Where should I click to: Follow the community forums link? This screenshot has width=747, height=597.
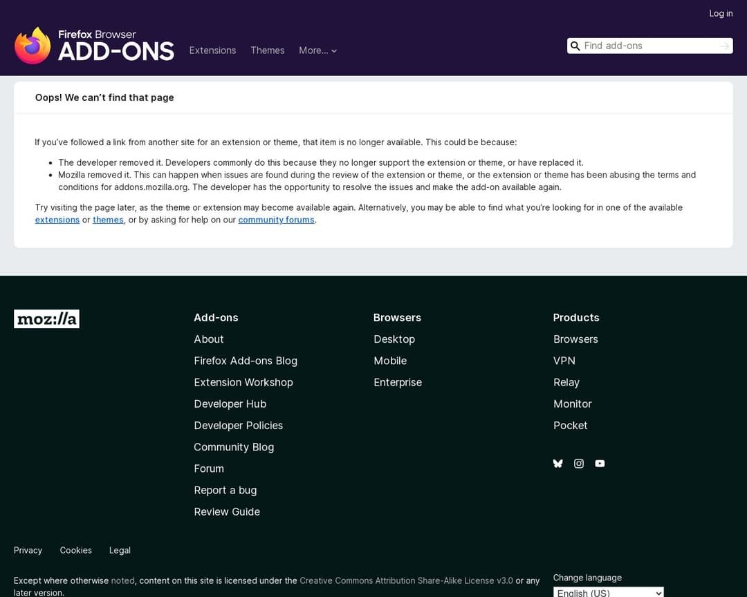coord(276,220)
